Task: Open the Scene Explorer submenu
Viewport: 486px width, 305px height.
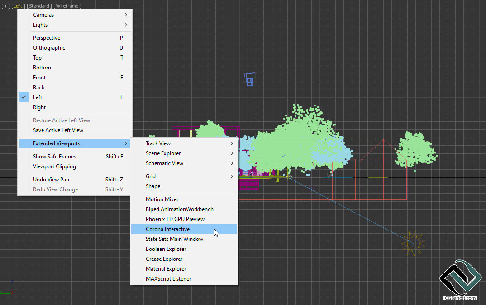Action: tap(184, 153)
